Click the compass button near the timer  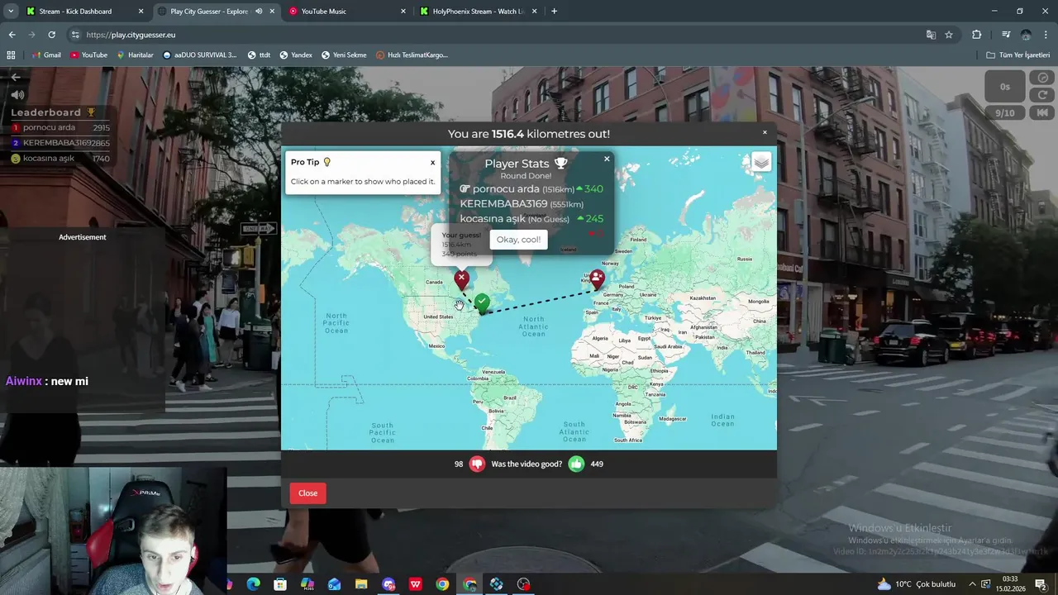[1042, 78]
